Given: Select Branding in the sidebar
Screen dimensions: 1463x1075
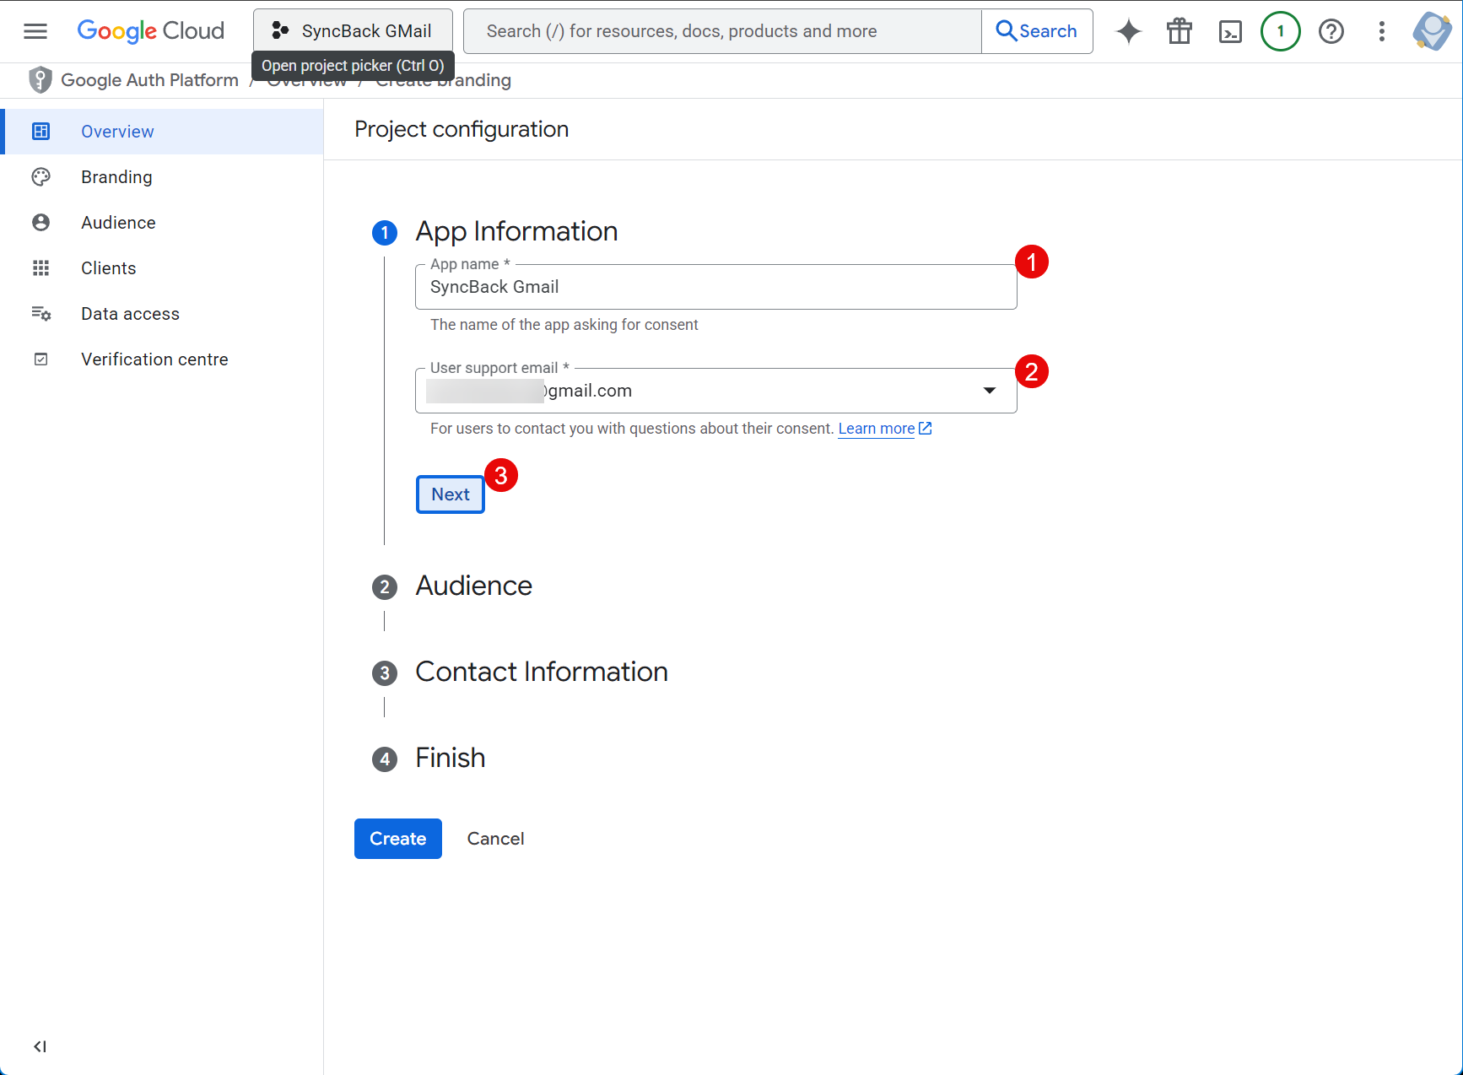Looking at the screenshot, I should tap(116, 177).
